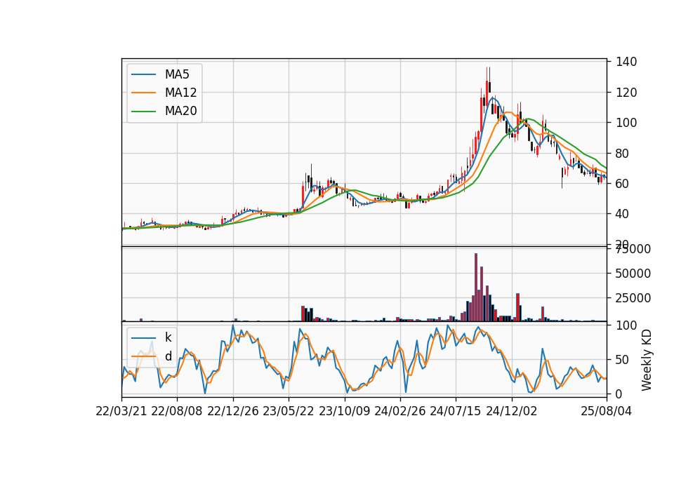The width and height of the screenshot is (674, 484).
Task: Click the 22/03/21 date tick label
Action: click(x=121, y=411)
